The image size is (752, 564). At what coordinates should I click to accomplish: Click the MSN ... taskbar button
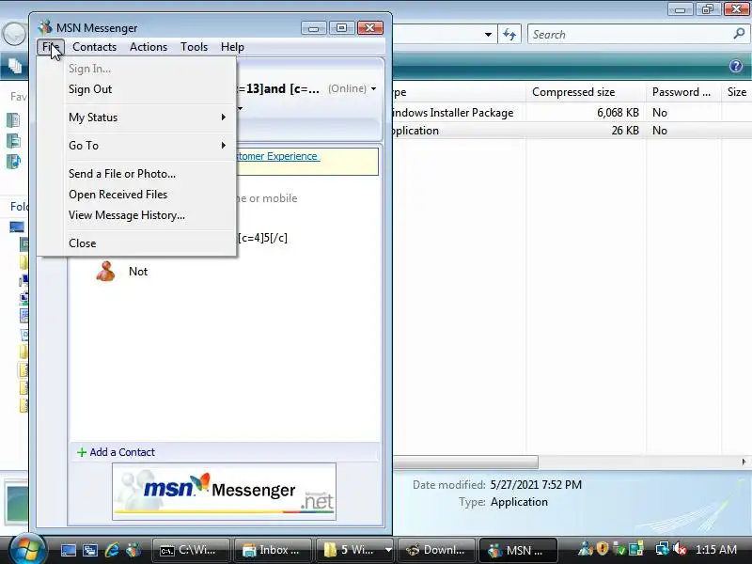point(518,550)
